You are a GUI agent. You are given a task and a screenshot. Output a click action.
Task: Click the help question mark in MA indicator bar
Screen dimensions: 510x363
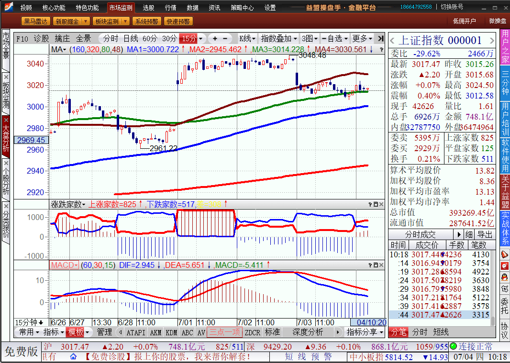pyautogui.click(x=381, y=50)
